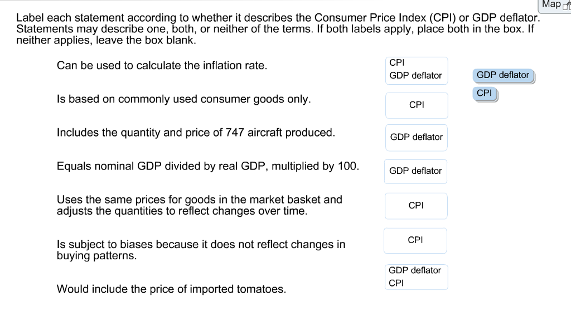Click the CPI label in the buying patterns answer box
Viewport: 571px width, 335px height.
415,240
